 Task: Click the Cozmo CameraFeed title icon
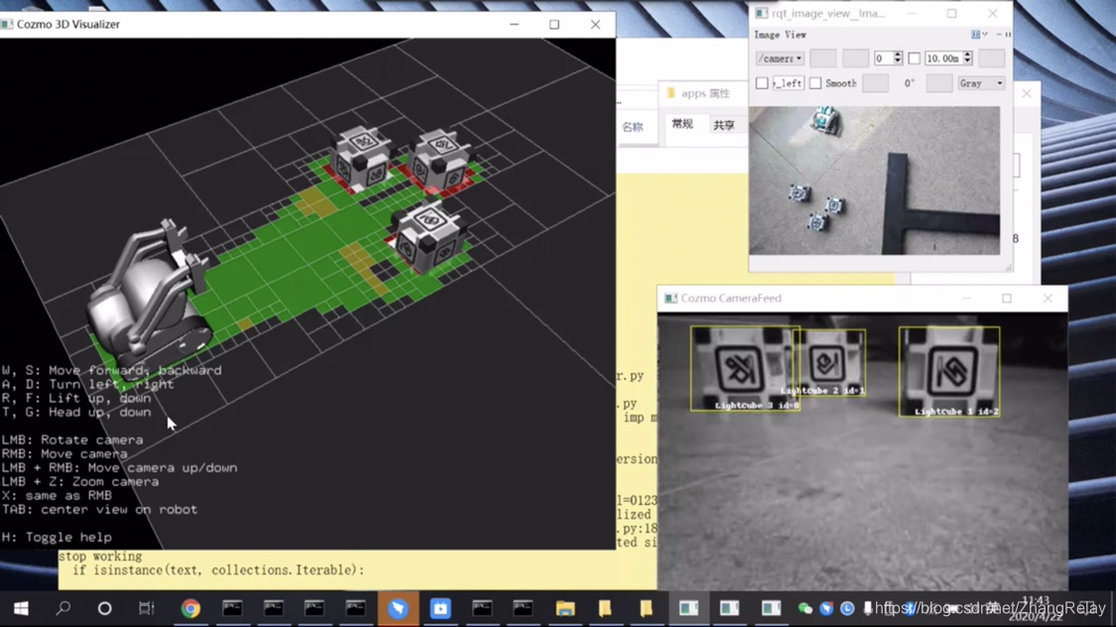coord(671,299)
